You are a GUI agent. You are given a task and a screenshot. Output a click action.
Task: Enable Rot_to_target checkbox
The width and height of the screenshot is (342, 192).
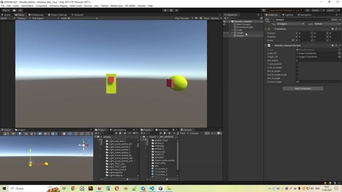click(x=297, y=71)
